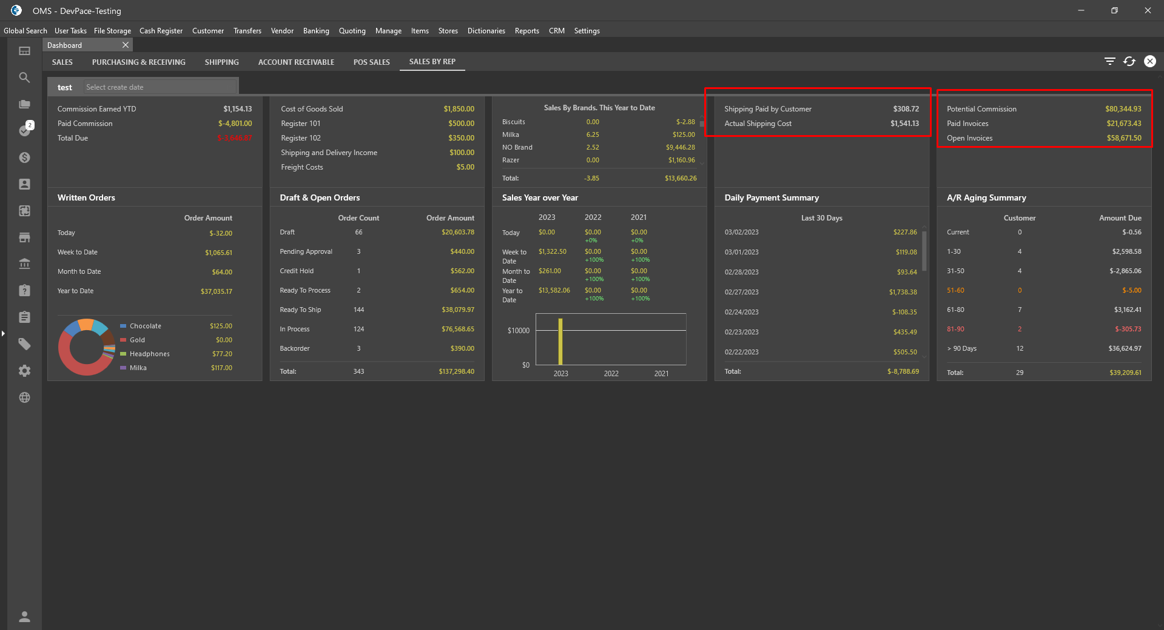
Task: Click the globe icon in the sidebar
Action: (x=24, y=397)
